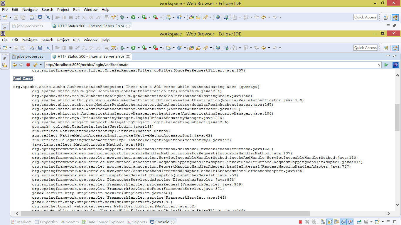Viewport: 401px width, 225px height.
Task: Click the Clear Console icon
Action: pyautogui.click(x=322, y=222)
